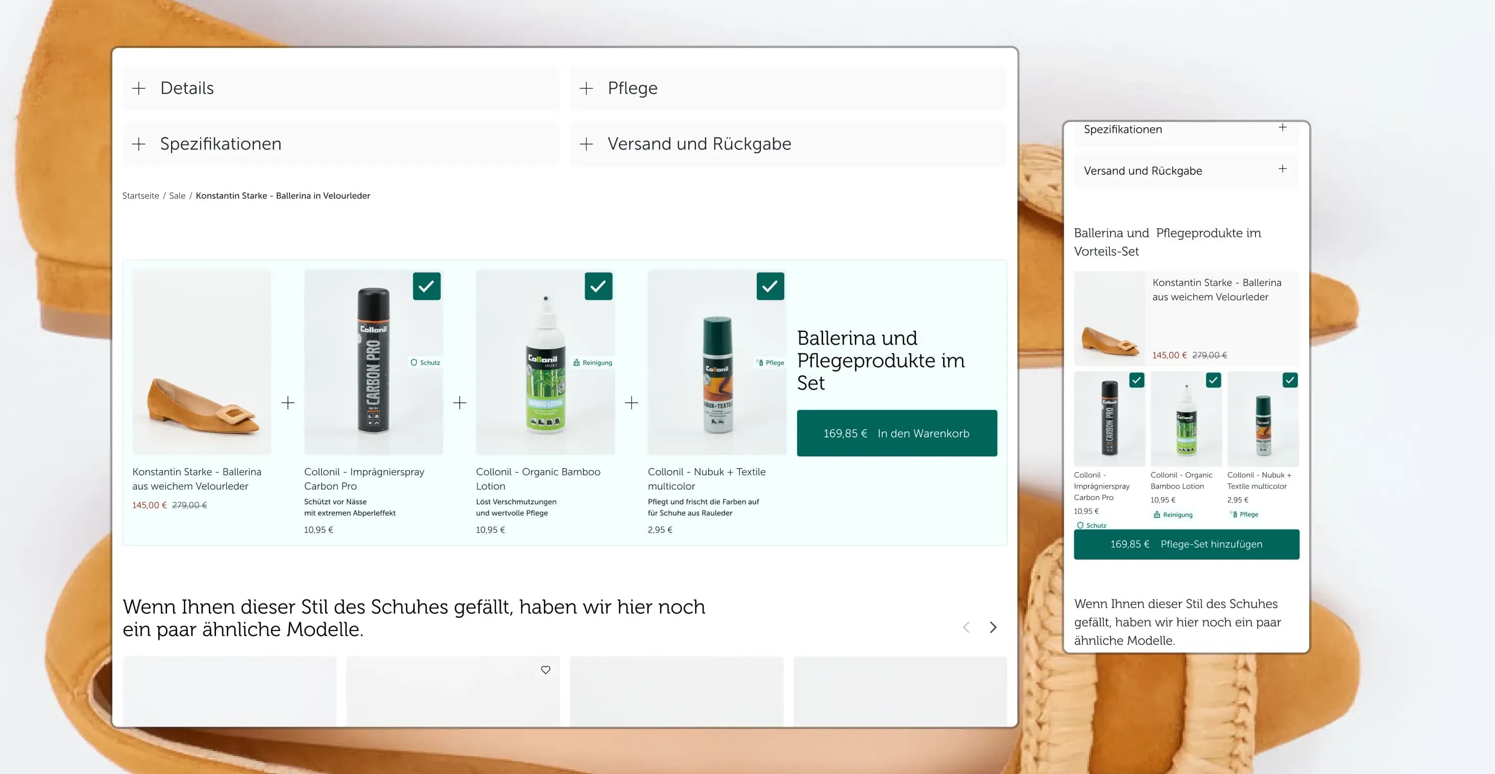The image size is (1495, 774).
Task: Click 'Schützt vor Nässe' description text
Action: coord(335,502)
